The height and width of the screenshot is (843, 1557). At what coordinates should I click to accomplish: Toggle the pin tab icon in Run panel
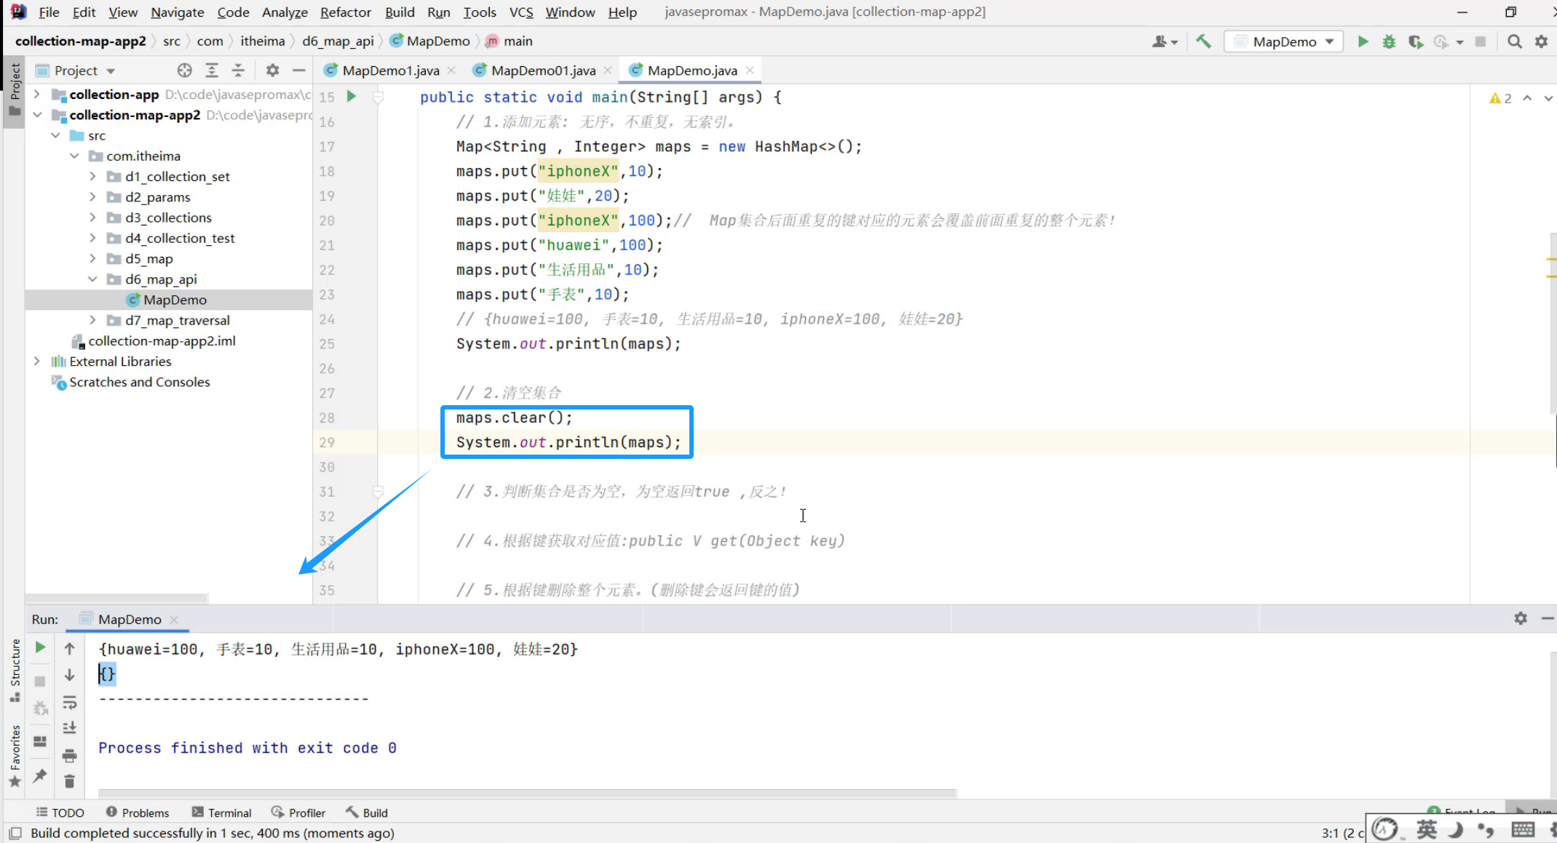tap(40, 775)
